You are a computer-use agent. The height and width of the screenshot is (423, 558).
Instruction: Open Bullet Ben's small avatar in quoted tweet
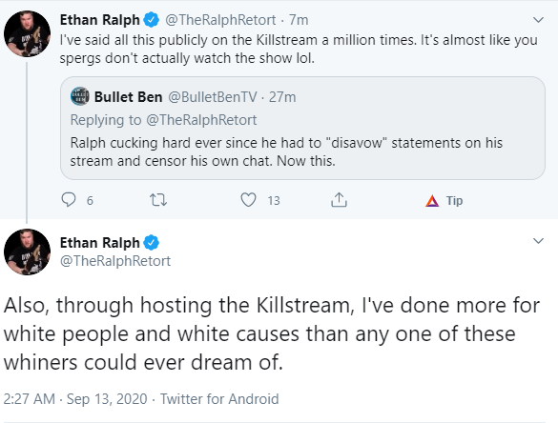pos(80,96)
